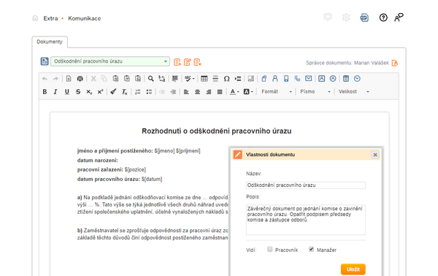The height and width of the screenshot is (276, 438).
Task: Open the document selector Odškodnění pracovního úrazu
Action: point(110,61)
